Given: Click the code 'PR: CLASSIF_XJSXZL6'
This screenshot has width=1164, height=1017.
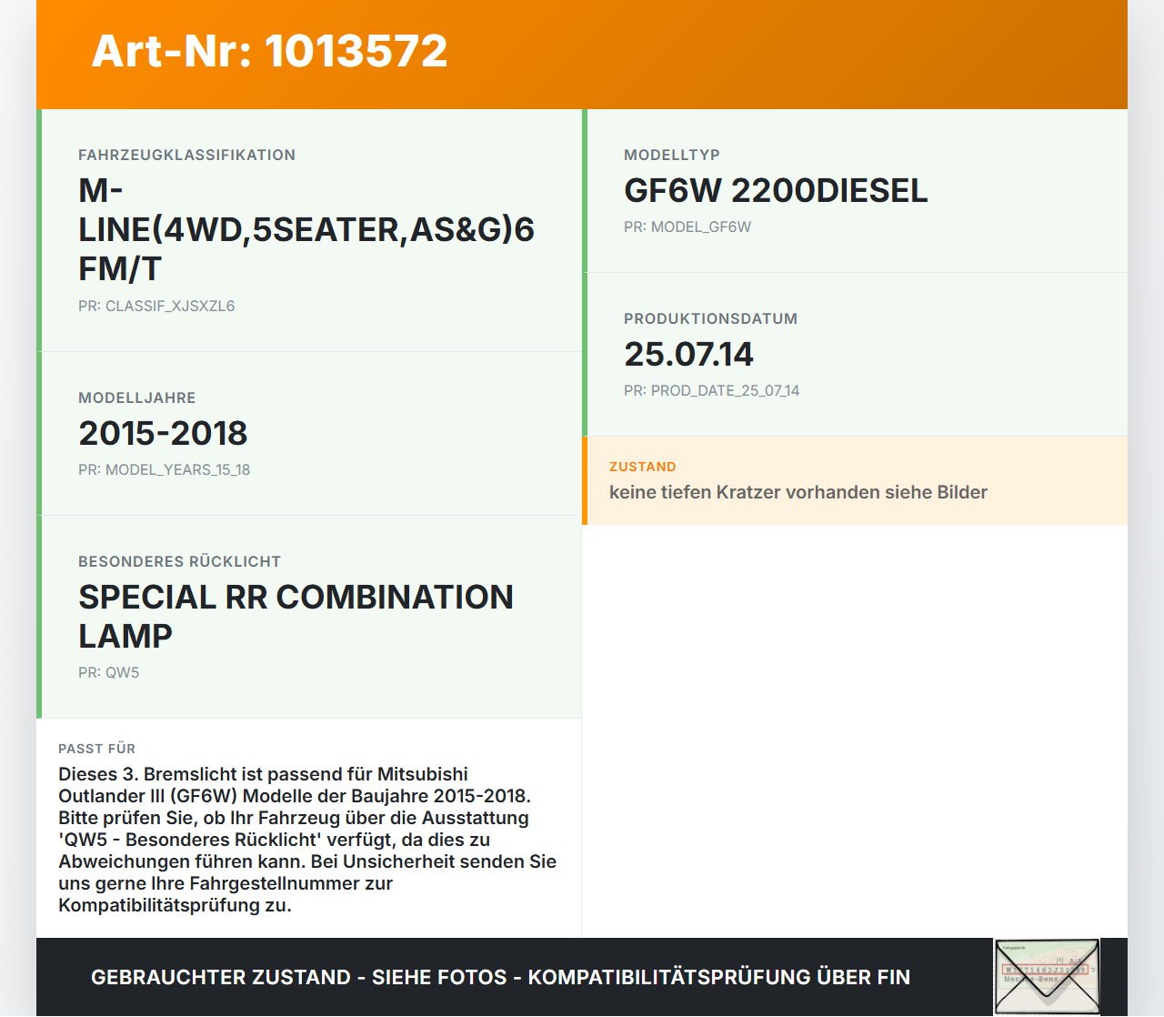Looking at the screenshot, I should click(156, 306).
